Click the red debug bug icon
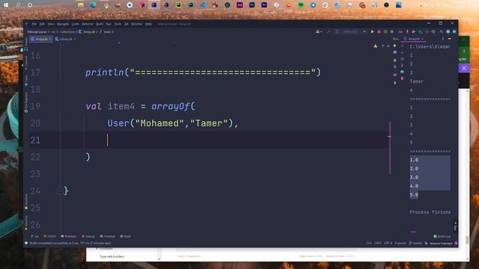479x269 pixels. 379,31
